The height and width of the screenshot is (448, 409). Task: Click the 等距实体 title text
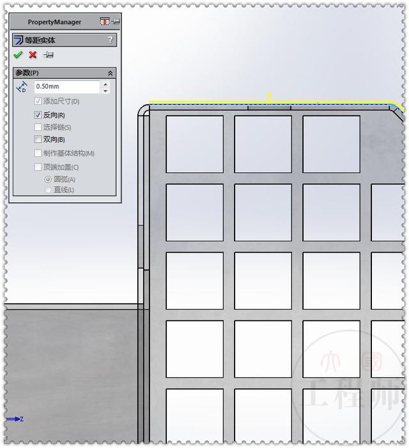pyautogui.click(x=40, y=40)
